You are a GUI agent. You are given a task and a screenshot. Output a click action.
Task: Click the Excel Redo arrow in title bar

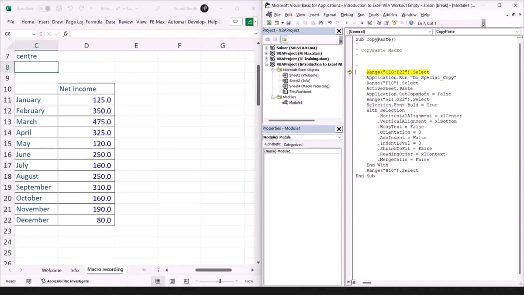(x=81, y=8)
